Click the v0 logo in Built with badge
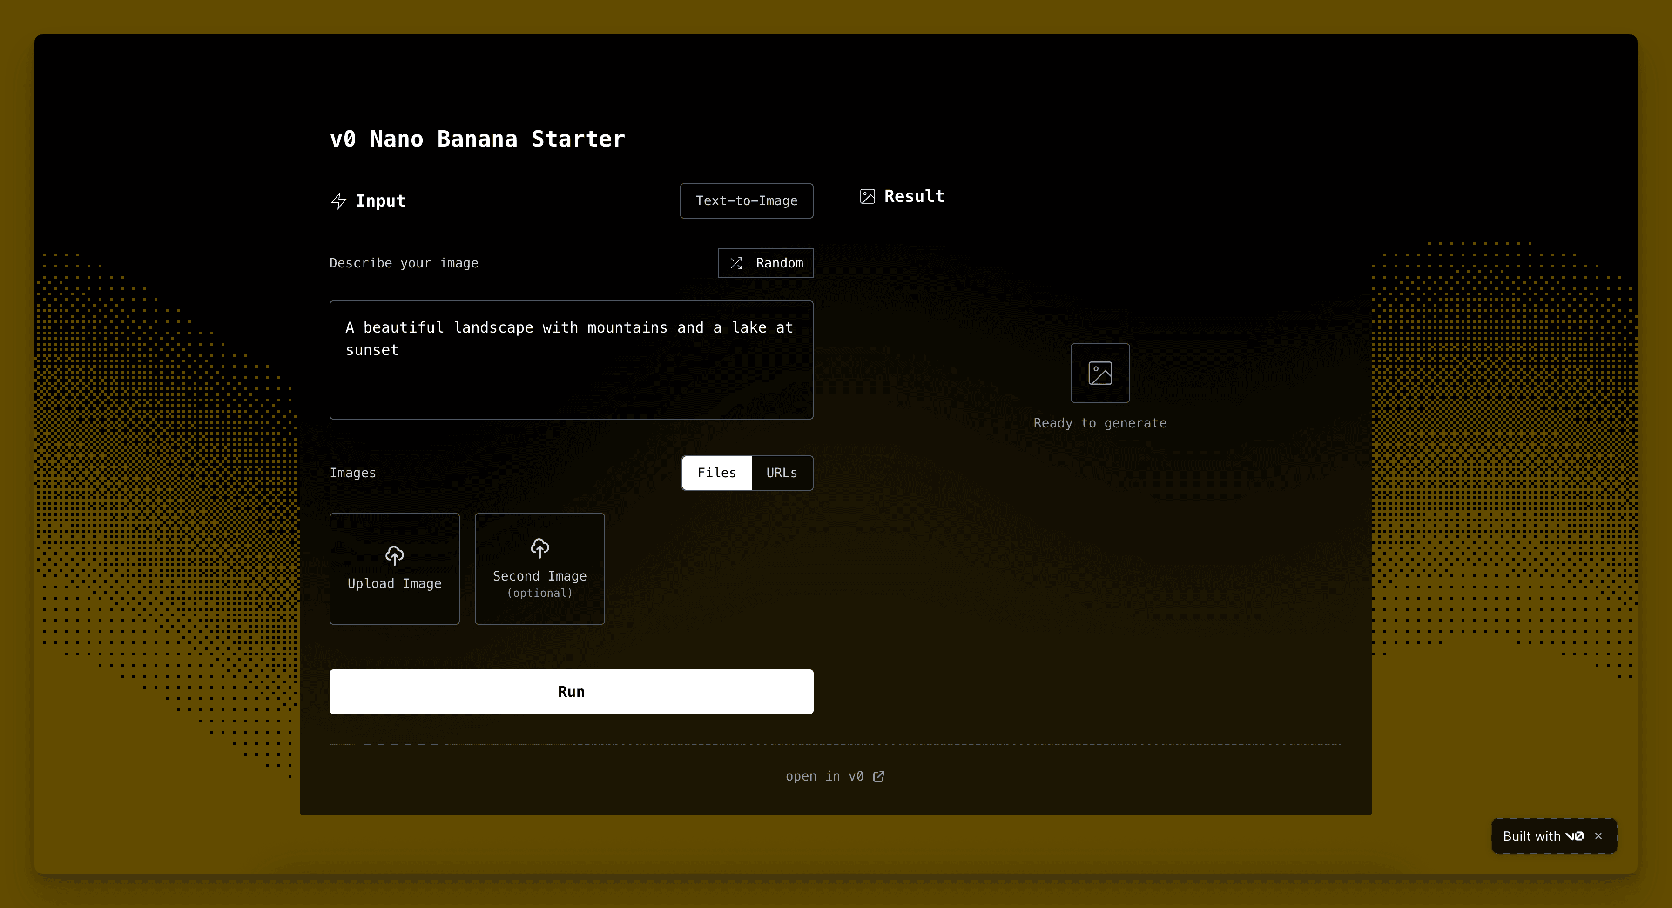1672x908 pixels. [1574, 836]
